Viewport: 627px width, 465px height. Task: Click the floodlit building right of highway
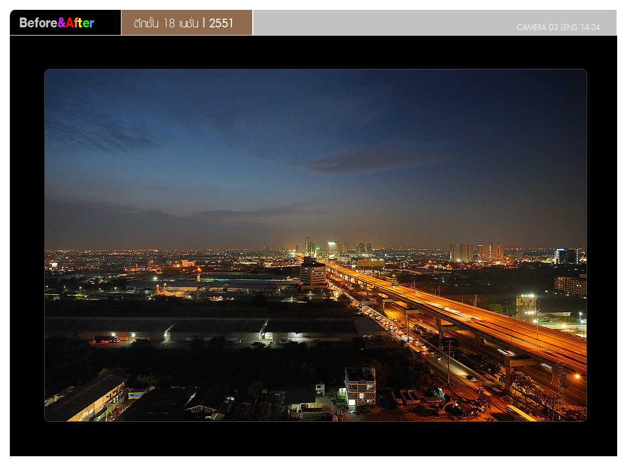pyautogui.click(x=526, y=305)
